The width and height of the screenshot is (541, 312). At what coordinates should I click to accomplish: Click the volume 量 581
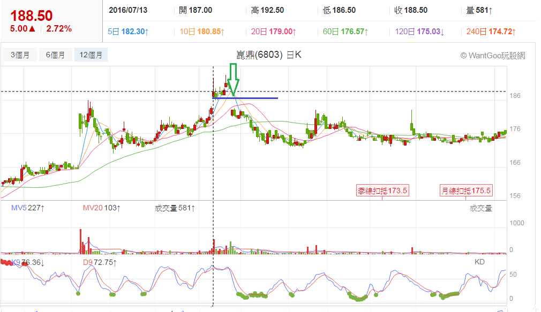(x=479, y=10)
